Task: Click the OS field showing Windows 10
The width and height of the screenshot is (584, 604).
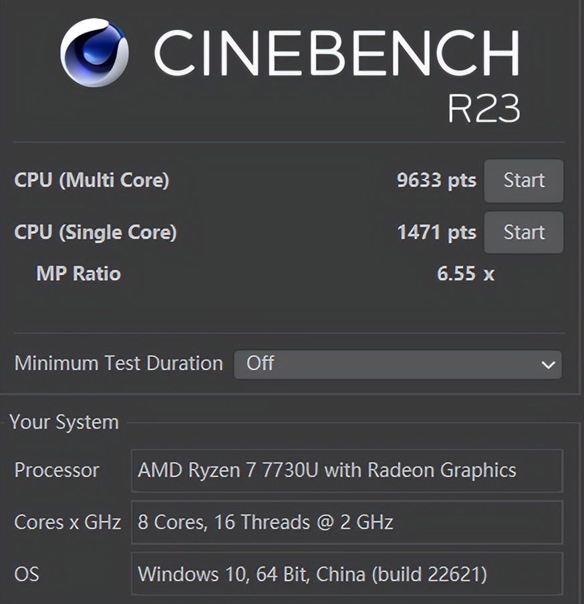Action: pyautogui.click(x=347, y=574)
